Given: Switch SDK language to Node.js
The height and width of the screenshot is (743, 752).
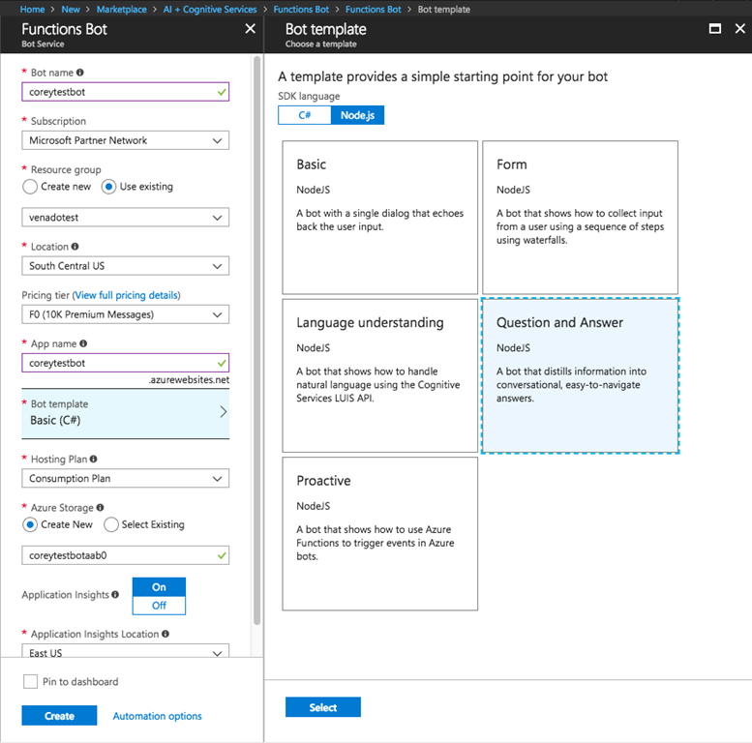Looking at the screenshot, I should [357, 115].
